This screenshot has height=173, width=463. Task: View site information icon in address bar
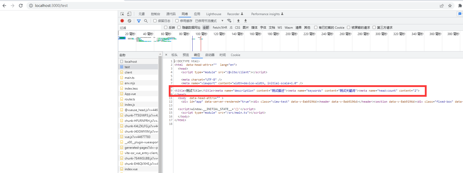tap(31, 6)
